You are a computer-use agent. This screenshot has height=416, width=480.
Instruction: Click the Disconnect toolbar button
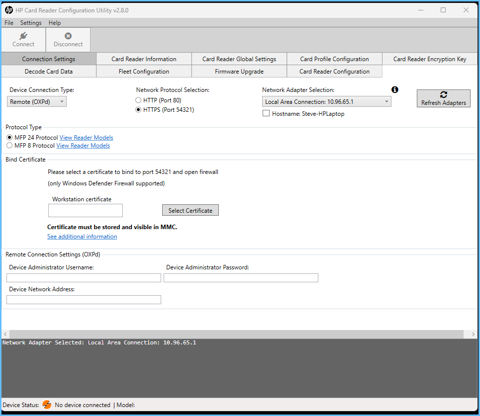(x=68, y=40)
